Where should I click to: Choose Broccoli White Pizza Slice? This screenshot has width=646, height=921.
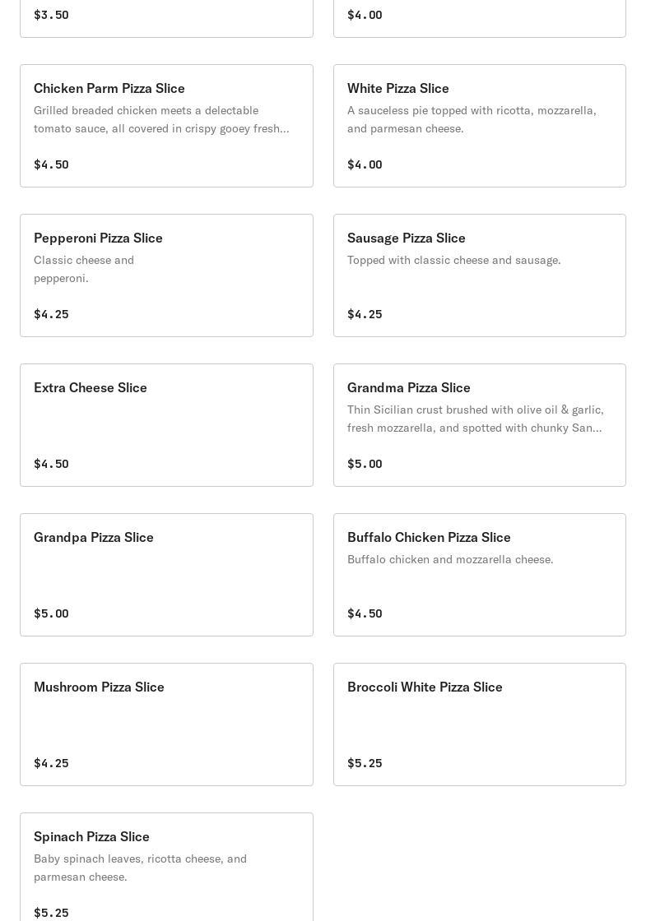(x=480, y=724)
